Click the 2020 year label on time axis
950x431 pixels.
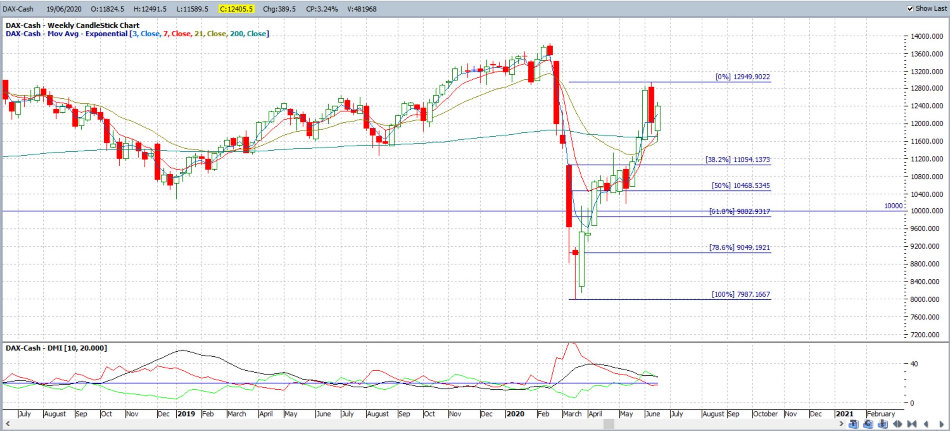click(515, 414)
